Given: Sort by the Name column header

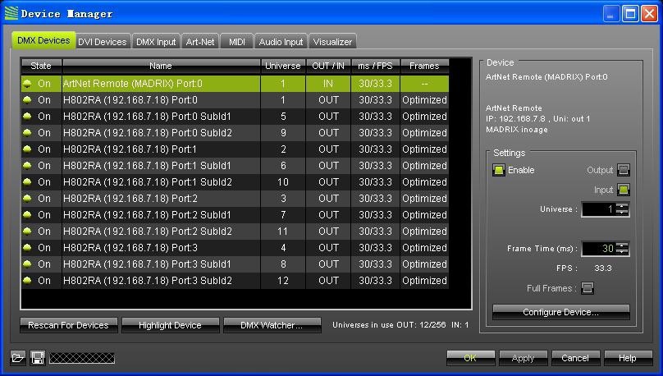Looking at the screenshot, I should pos(161,66).
